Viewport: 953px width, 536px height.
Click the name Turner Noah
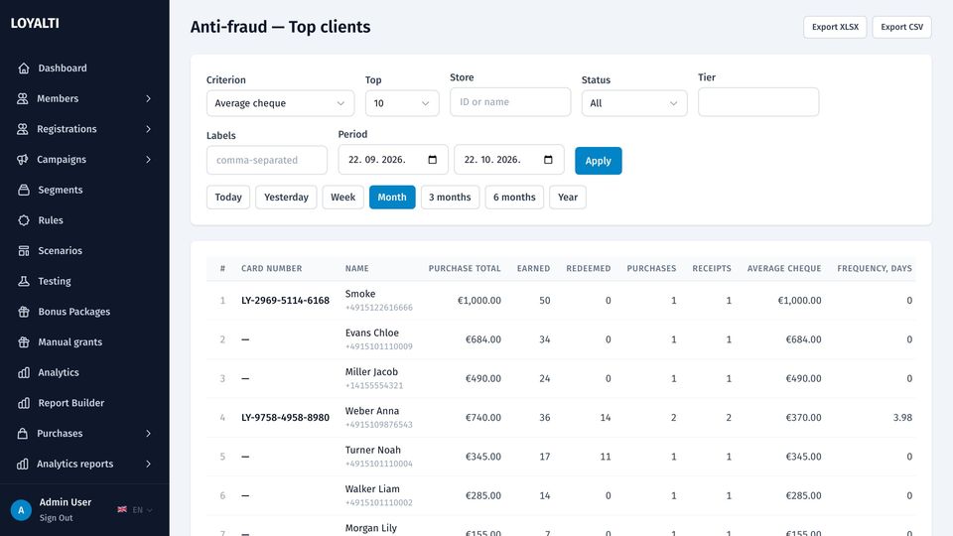372,450
